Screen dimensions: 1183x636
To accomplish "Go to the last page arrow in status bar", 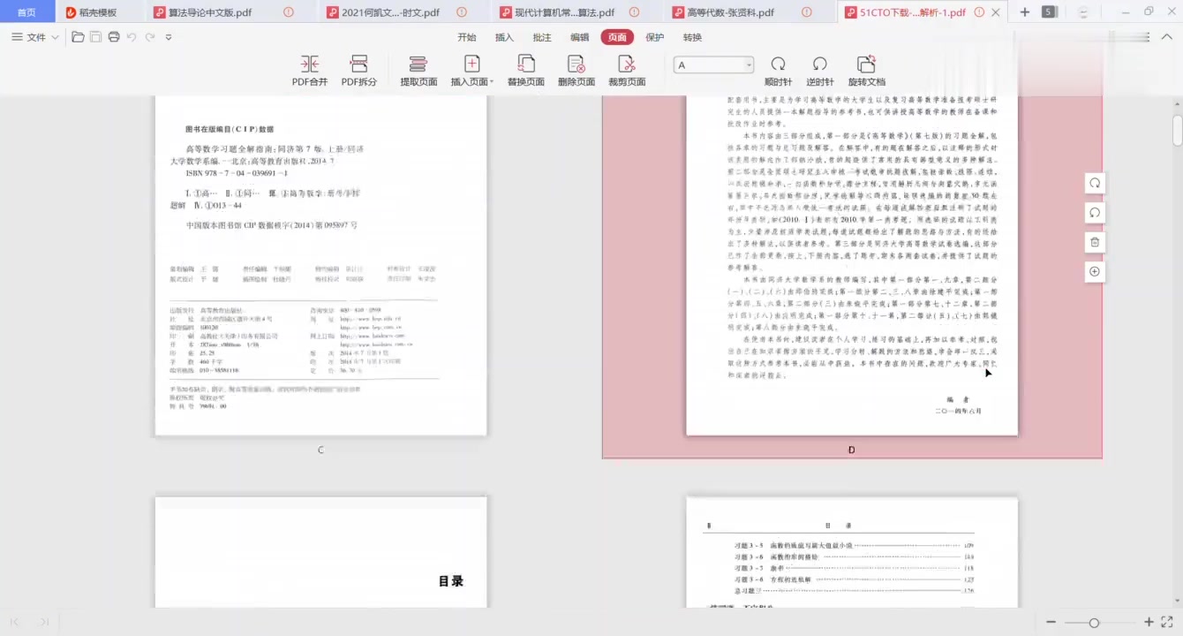I will pos(43,622).
